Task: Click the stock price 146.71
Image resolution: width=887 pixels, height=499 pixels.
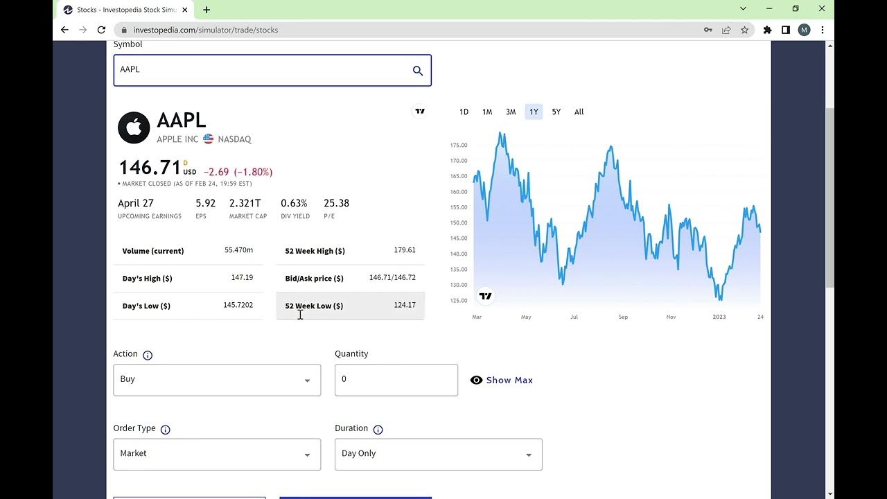Action: [x=150, y=168]
